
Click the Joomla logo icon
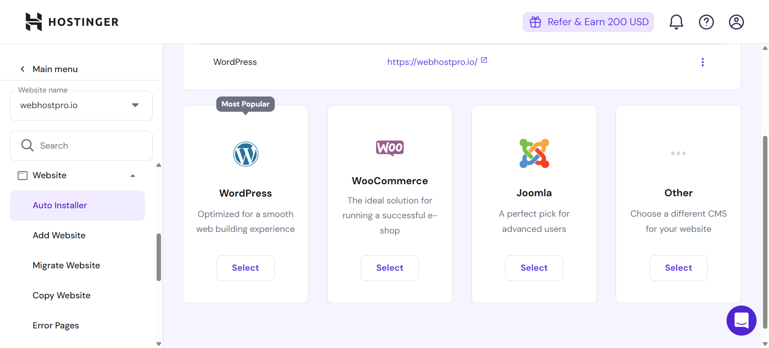(x=534, y=153)
